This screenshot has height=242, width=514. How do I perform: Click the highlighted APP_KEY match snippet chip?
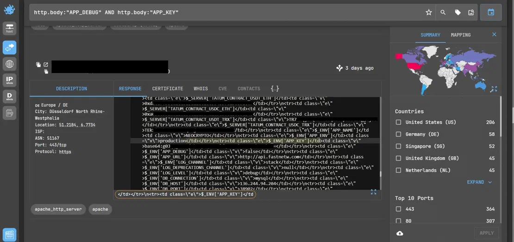point(185,194)
